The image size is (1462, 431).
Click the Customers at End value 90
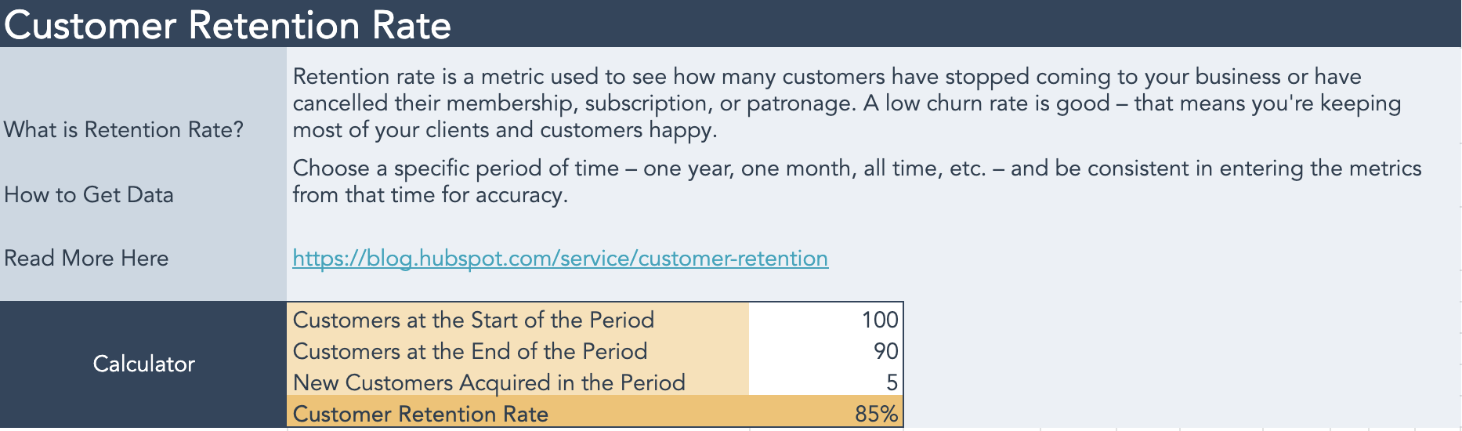pyautogui.click(x=826, y=351)
